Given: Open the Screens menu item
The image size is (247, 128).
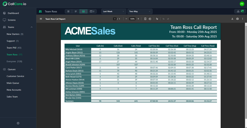Looking at the screenshot, I should click(x=11, y=20).
